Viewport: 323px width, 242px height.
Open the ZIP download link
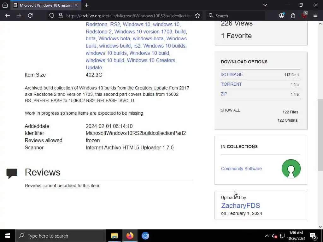224,94
